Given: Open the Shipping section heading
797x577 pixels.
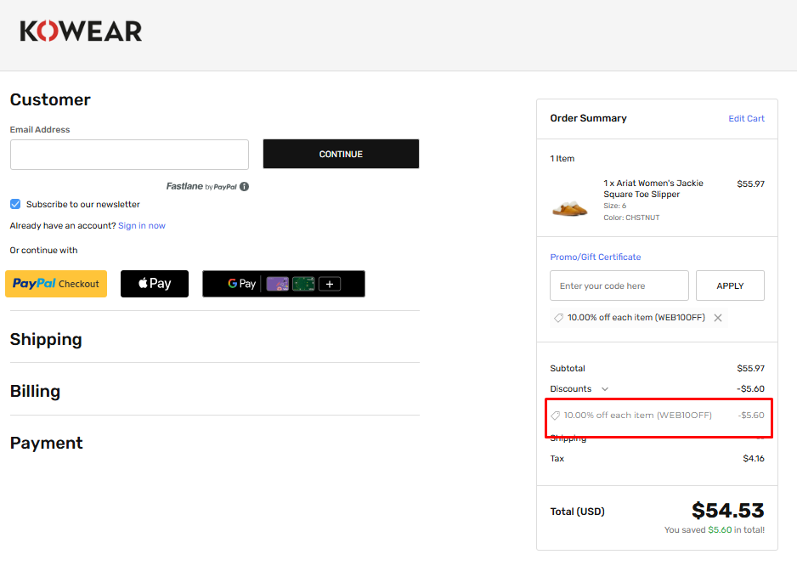Looking at the screenshot, I should click(x=46, y=339).
